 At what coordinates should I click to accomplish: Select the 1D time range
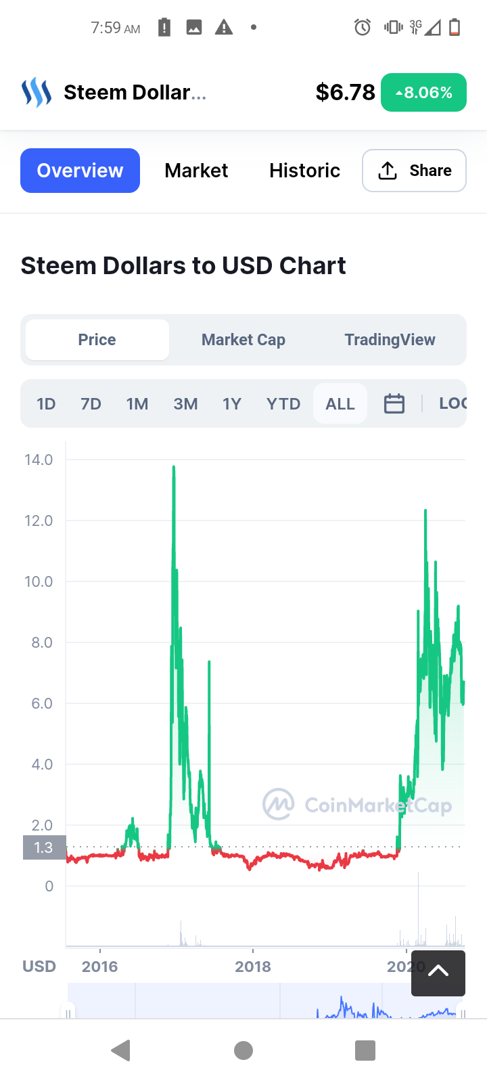pos(46,404)
